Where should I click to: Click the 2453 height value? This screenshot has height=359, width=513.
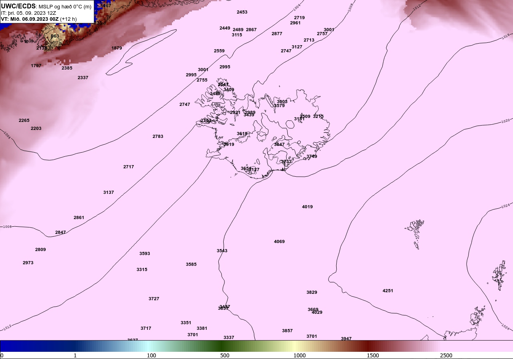[242, 12]
